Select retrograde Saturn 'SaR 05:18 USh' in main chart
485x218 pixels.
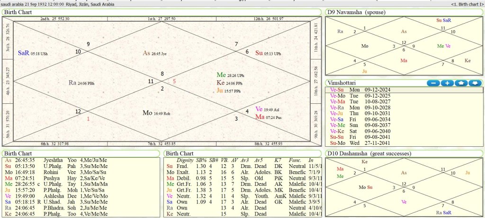coord(32,53)
